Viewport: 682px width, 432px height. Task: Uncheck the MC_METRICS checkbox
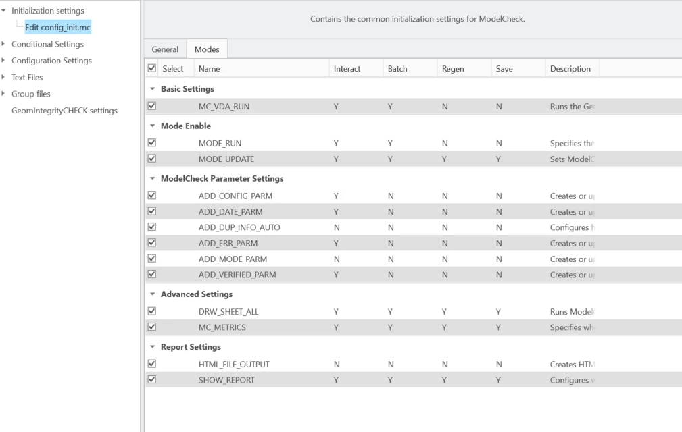[152, 327]
